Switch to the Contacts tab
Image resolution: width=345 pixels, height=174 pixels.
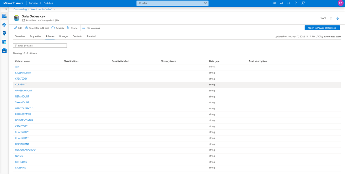(77, 36)
